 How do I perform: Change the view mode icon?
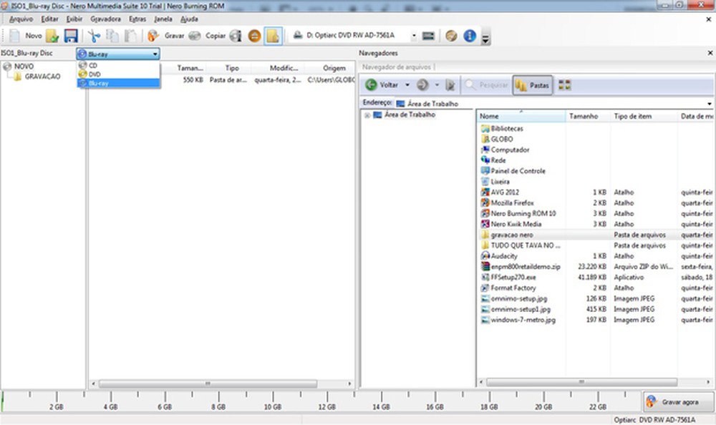(564, 85)
